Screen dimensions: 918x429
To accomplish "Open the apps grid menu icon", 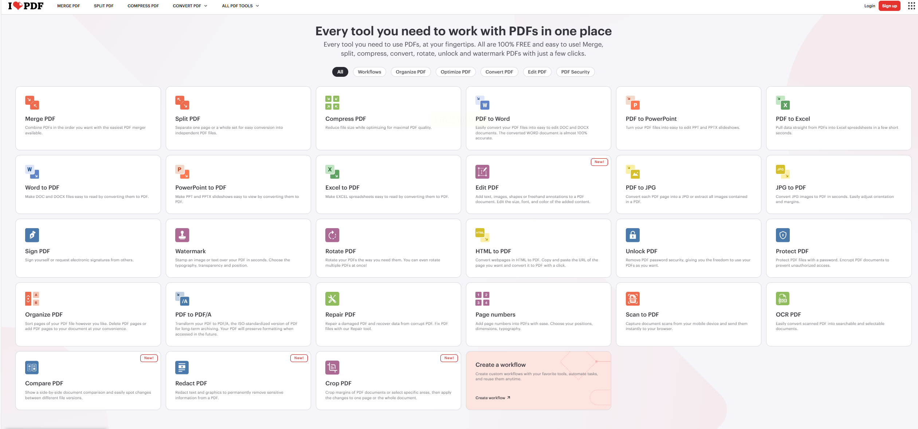I will (x=911, y=6).
